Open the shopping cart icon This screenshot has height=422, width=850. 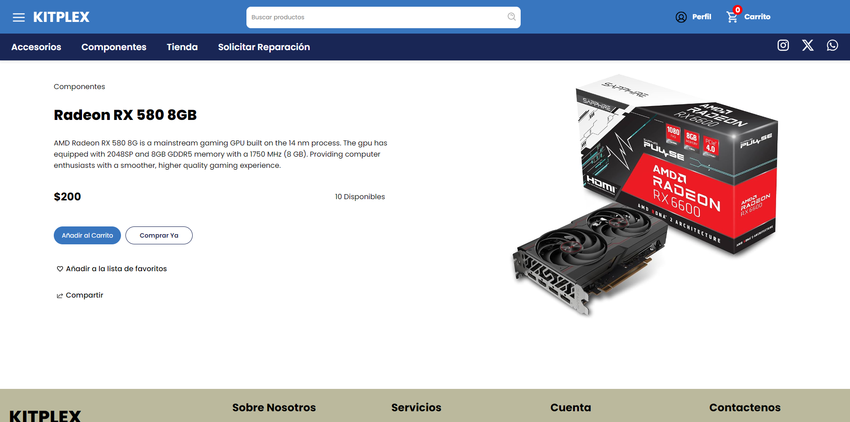click(732, 17)
